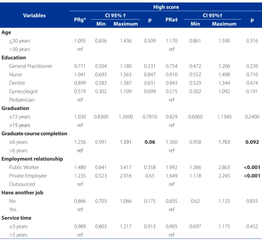Screen dimensions: 262x241
Task: Select the '≤30 years' row label
Action: coord(20,41)
